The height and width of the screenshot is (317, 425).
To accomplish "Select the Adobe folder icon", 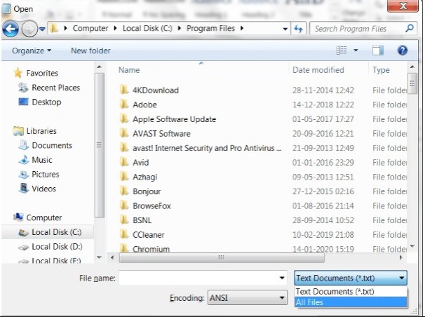I will (x=124, y=104).
